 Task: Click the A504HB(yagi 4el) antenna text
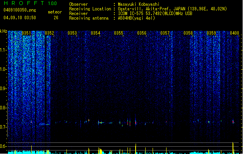click(136, 18)
